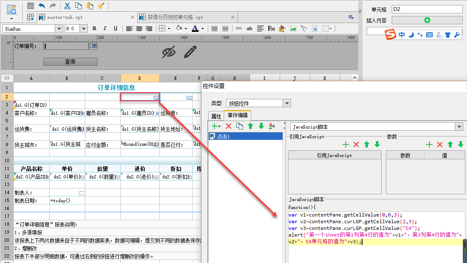Cut selection with scissors icon
The height and width of the screenshot is (263, 467).
tap(67, 6)
